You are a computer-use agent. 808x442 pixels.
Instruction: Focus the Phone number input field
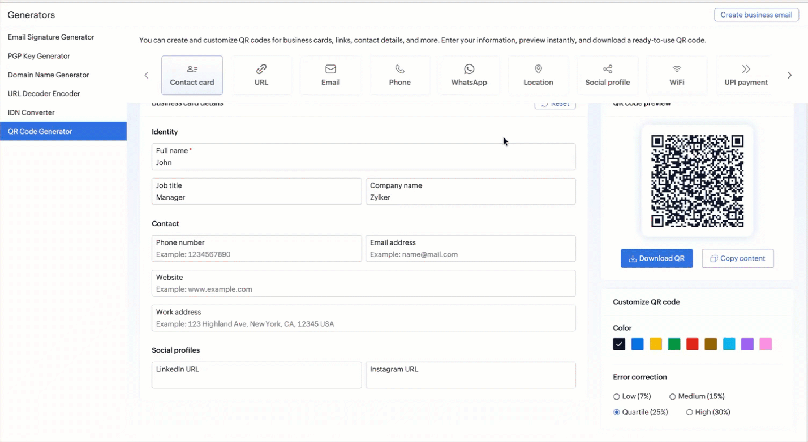tap(257, 249)
